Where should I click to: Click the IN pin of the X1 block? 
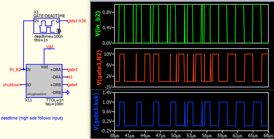(x=37, y=21)
